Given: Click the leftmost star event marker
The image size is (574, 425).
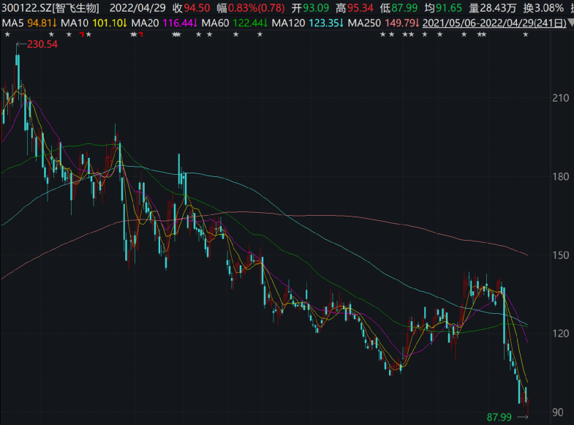Looking at the screenshot, I should (x=7, y=35).
